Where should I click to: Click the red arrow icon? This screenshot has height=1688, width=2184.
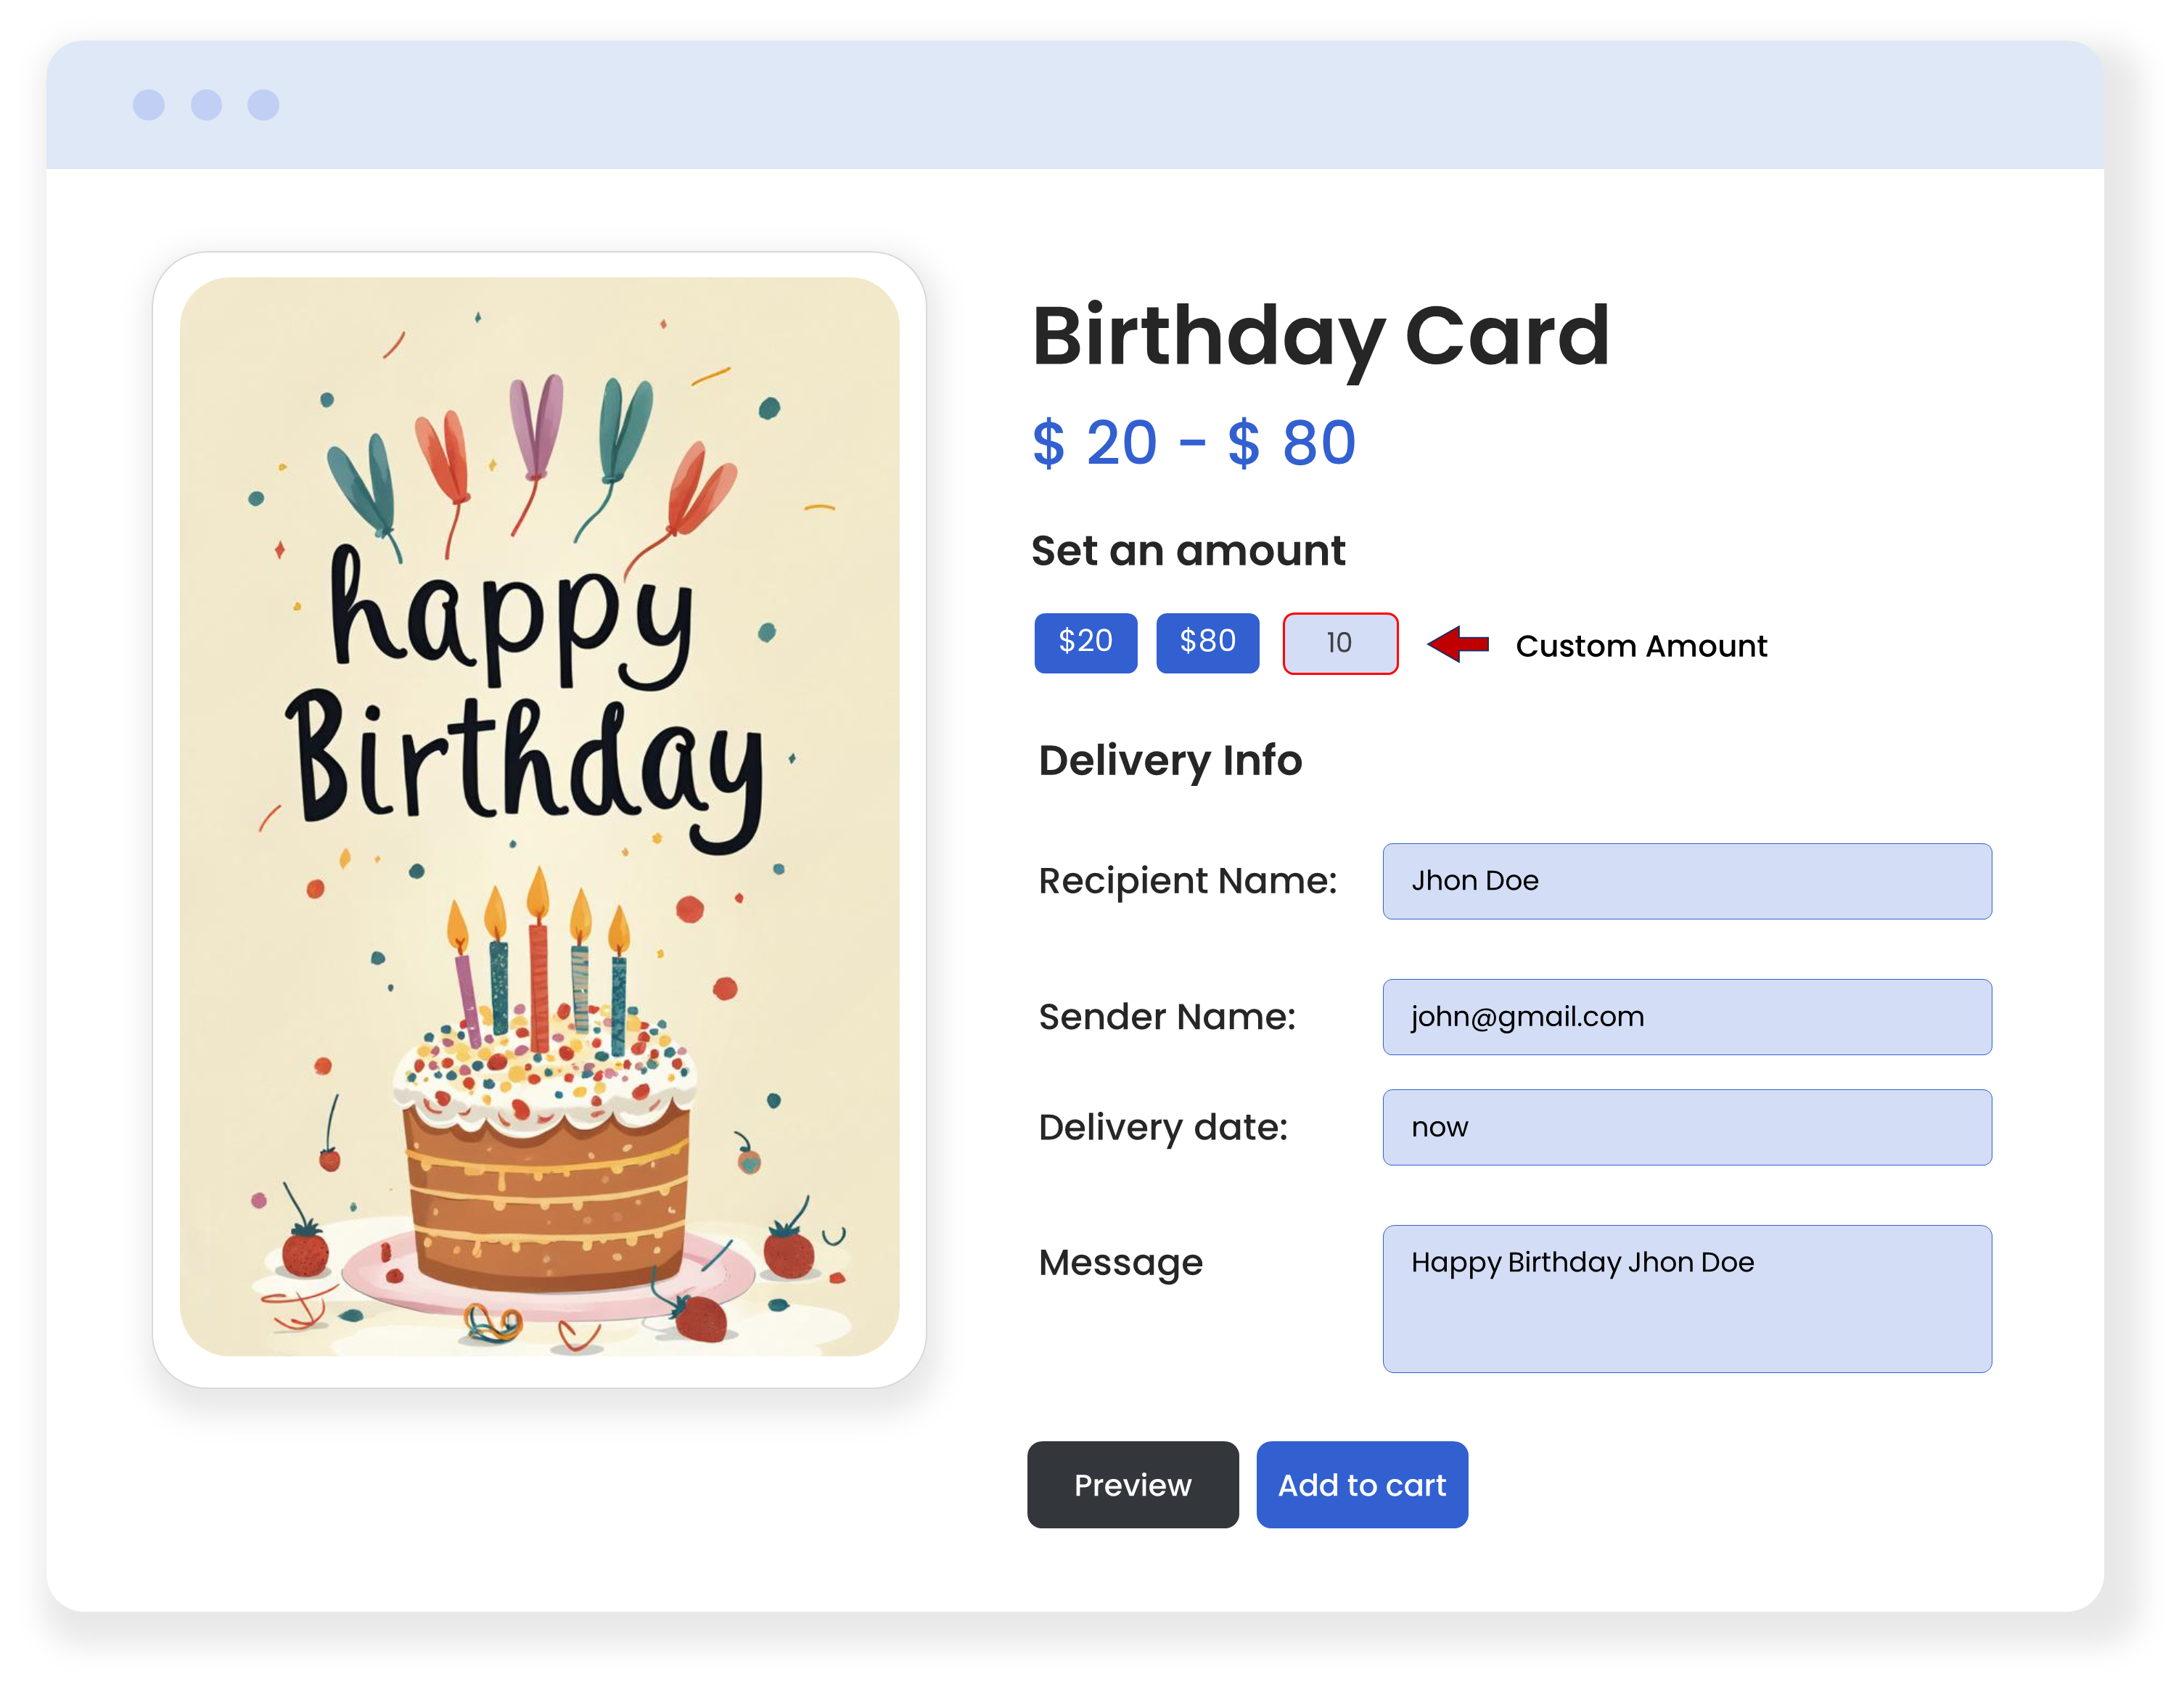coord(1458,644)
